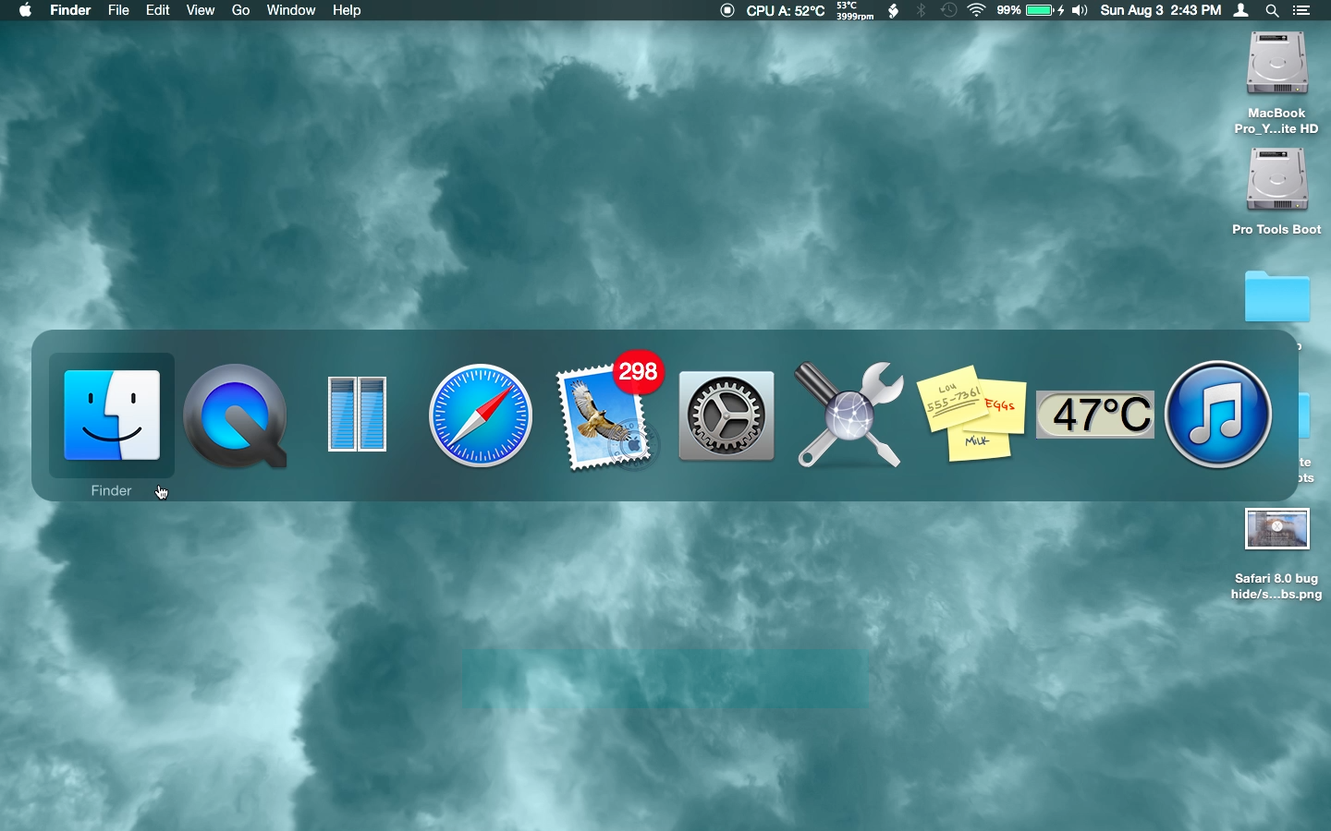Switch to Safari compass icon
The width and height of the screenshot is (1331, 831).
[x=481, y=415]
